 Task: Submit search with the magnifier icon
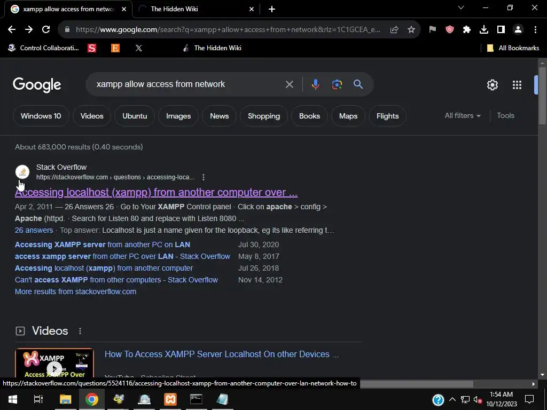pos(358,84)
